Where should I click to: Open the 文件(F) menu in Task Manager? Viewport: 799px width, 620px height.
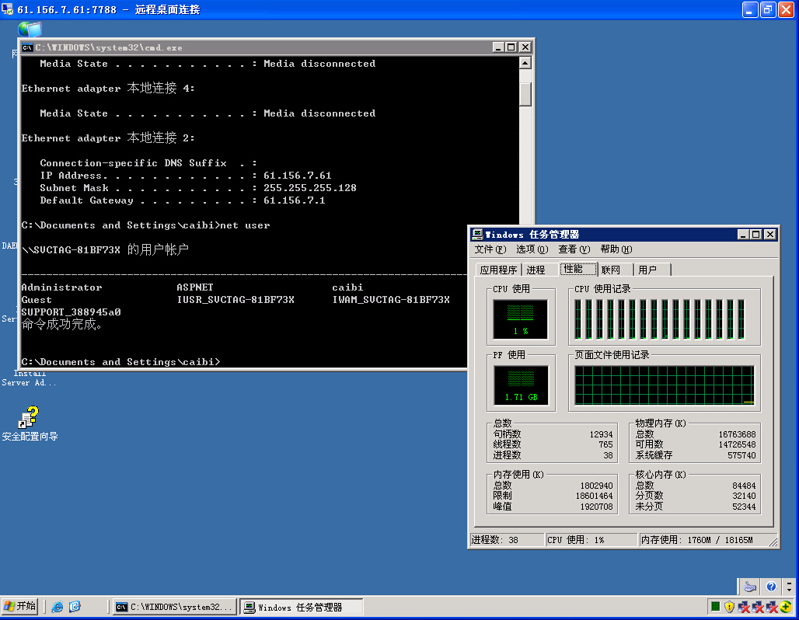point(490,249)
